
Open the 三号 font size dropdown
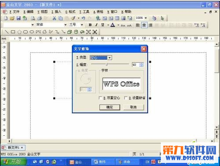point(82,25)
